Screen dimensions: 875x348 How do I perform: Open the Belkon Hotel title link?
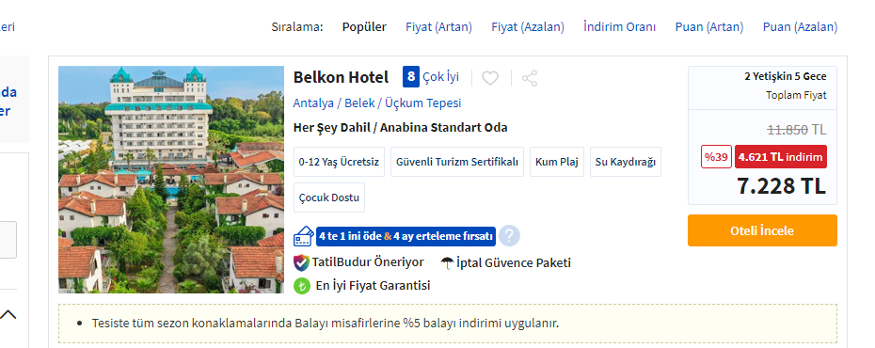341,77
